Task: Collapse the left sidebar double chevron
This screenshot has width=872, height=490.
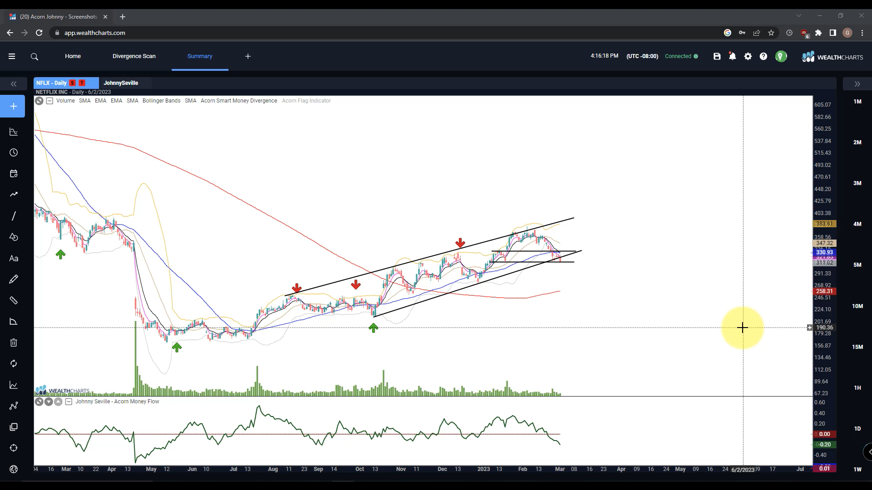Action: (14, 84)
